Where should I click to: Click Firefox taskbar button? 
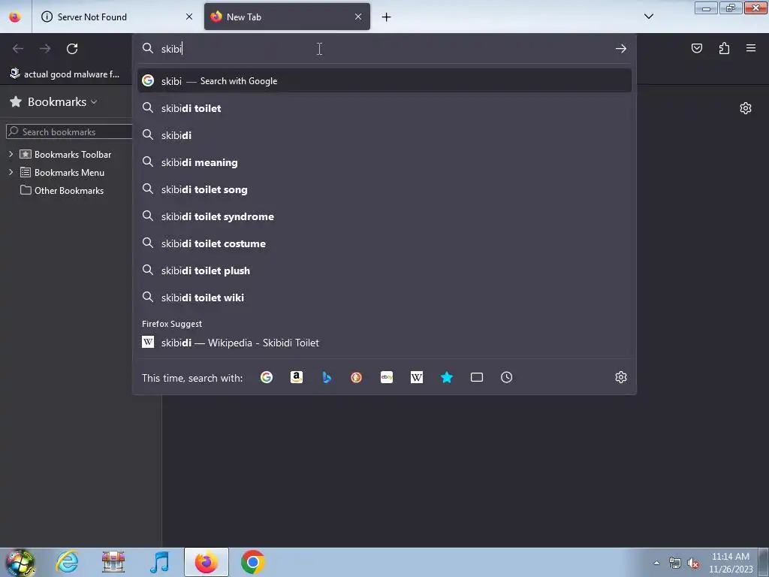tap(207, 562)
